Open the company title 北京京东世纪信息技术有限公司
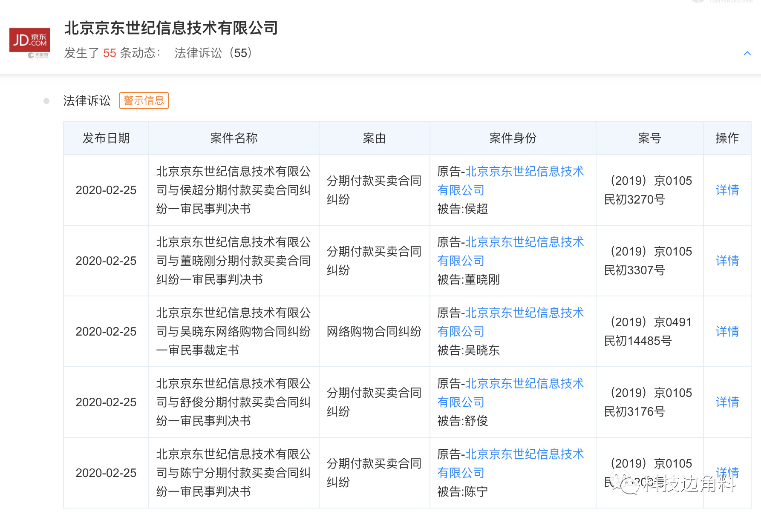Viewport: 761px width, 517px height. (171, 28)
